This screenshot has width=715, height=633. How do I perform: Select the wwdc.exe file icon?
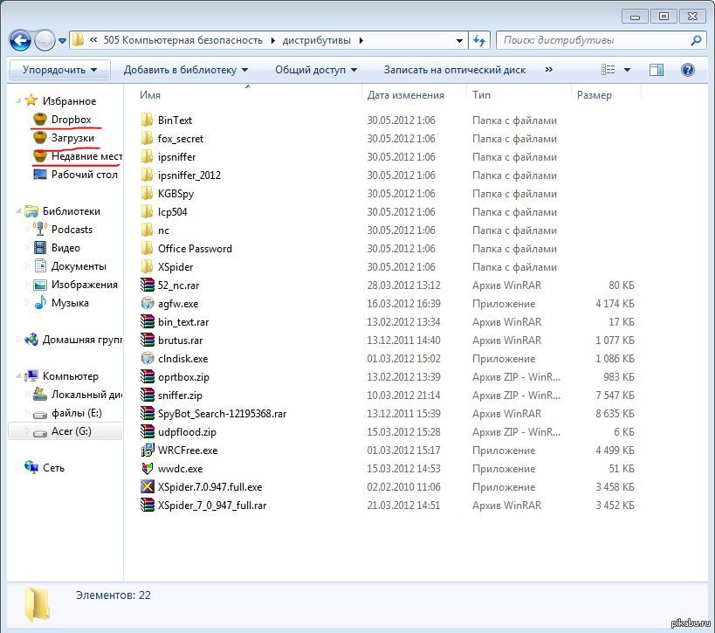(148, 468)
